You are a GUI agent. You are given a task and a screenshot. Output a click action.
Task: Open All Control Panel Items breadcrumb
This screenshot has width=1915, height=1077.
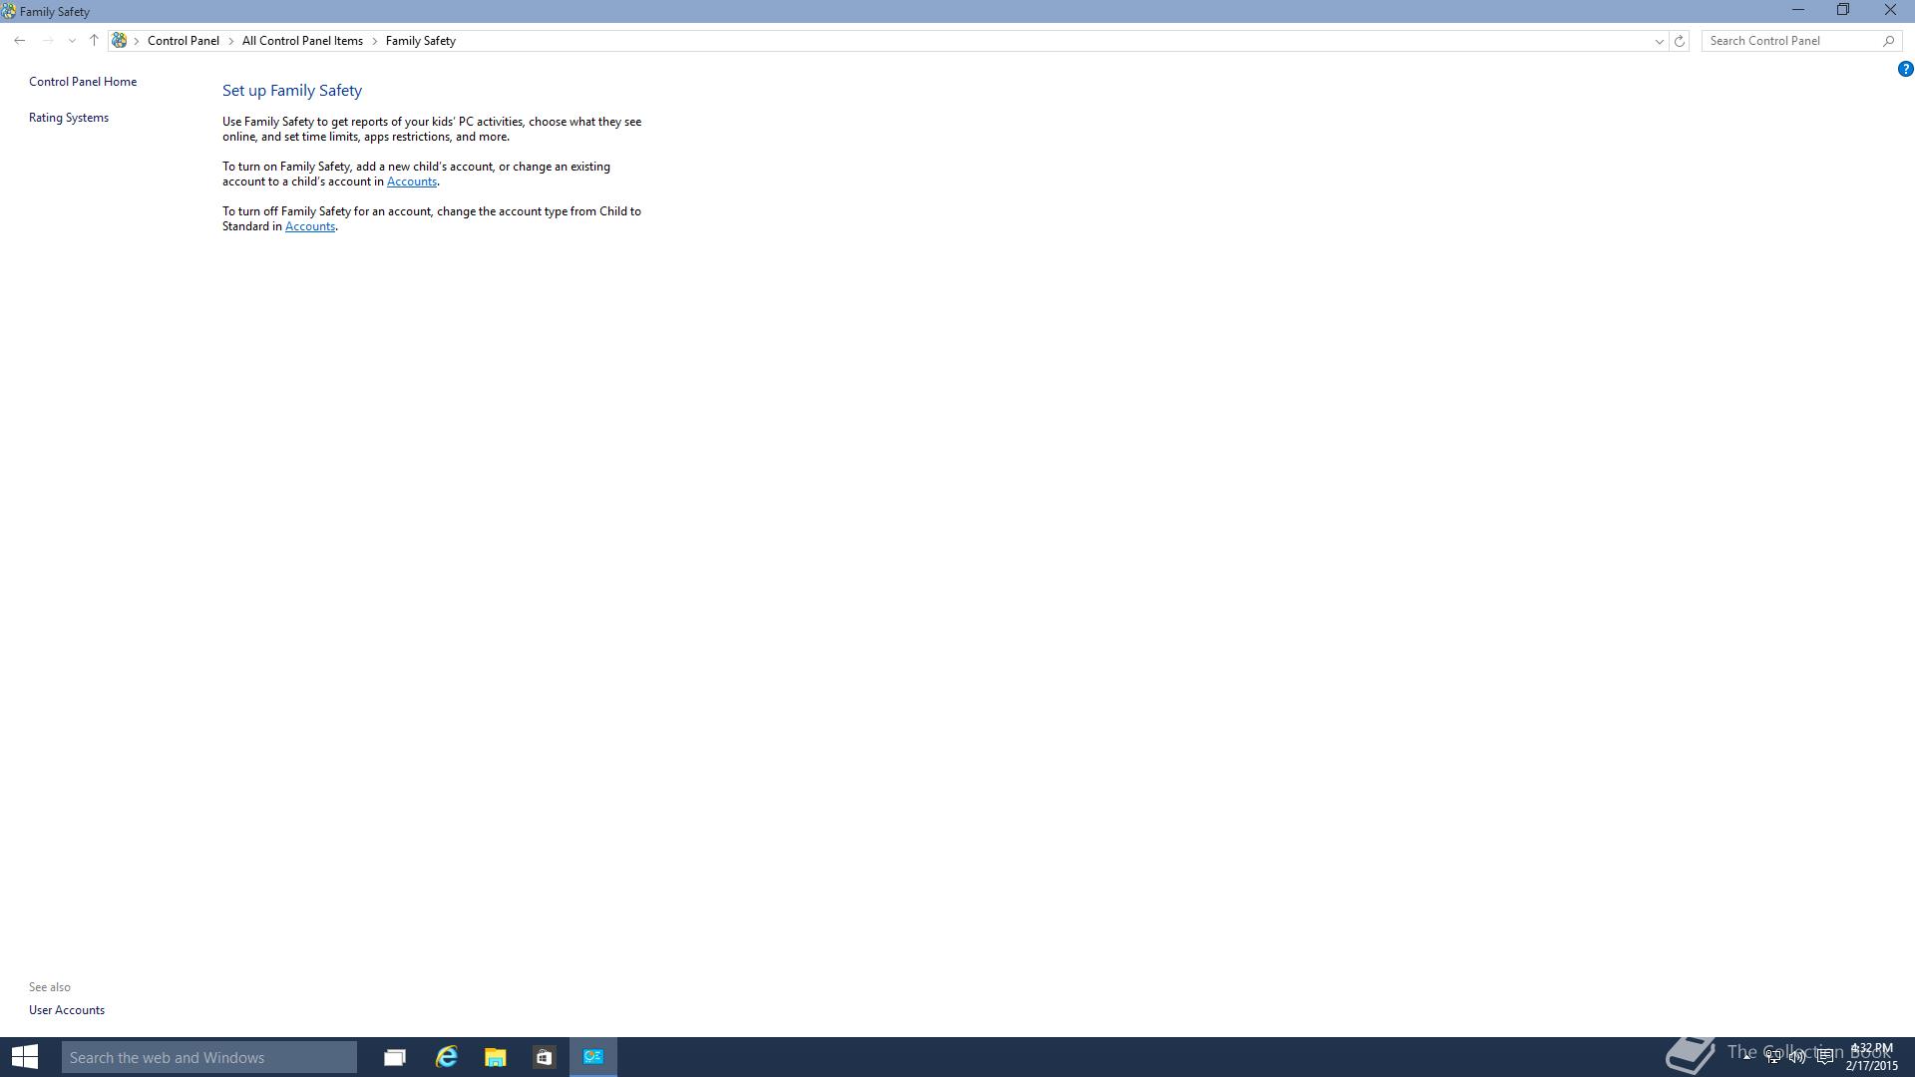[x=302, y=41]
